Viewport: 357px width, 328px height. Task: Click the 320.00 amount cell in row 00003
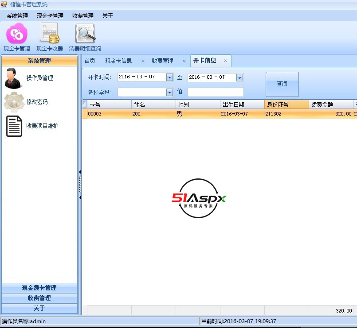pos(331,114)
